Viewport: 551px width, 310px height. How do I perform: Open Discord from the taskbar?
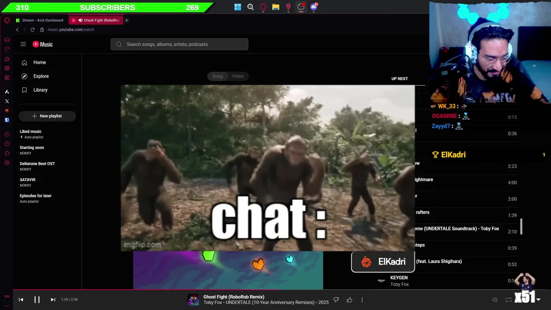tap(314, 7)
